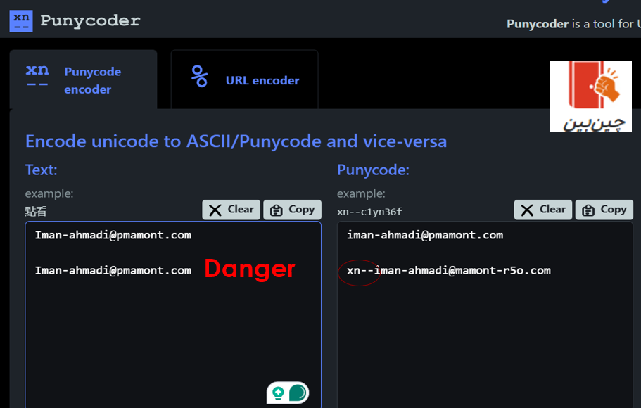Click the "Punycoder is a tool for" description text

pyautogui.click(x=573, y=24)
